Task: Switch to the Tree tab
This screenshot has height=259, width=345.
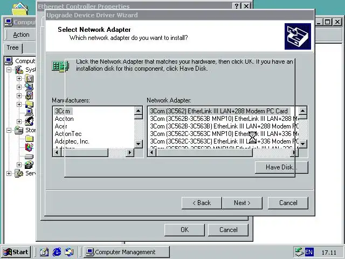Action: coord(12,48)
